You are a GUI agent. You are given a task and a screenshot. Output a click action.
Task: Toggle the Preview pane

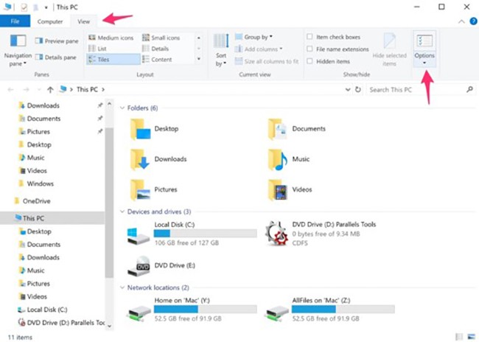[57, 41]
